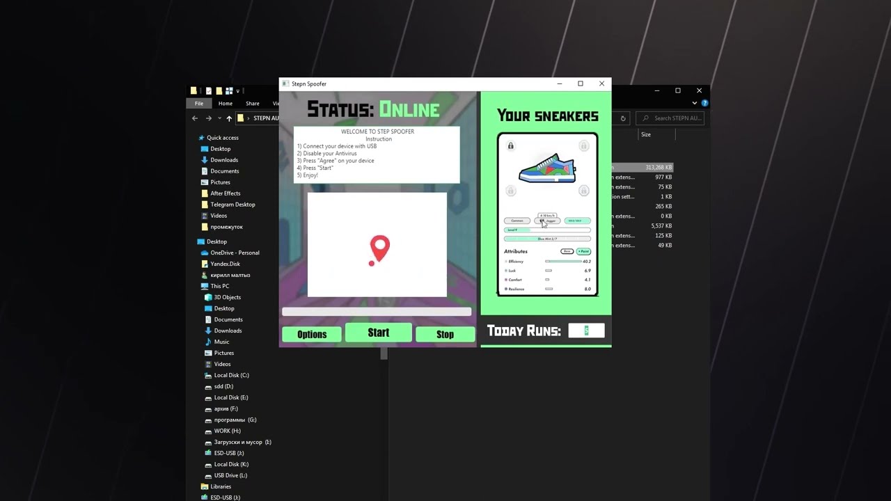This screenshot has width=891, height=501.
Task: Select the file row sized 5,537 KB
Action: 642,226
